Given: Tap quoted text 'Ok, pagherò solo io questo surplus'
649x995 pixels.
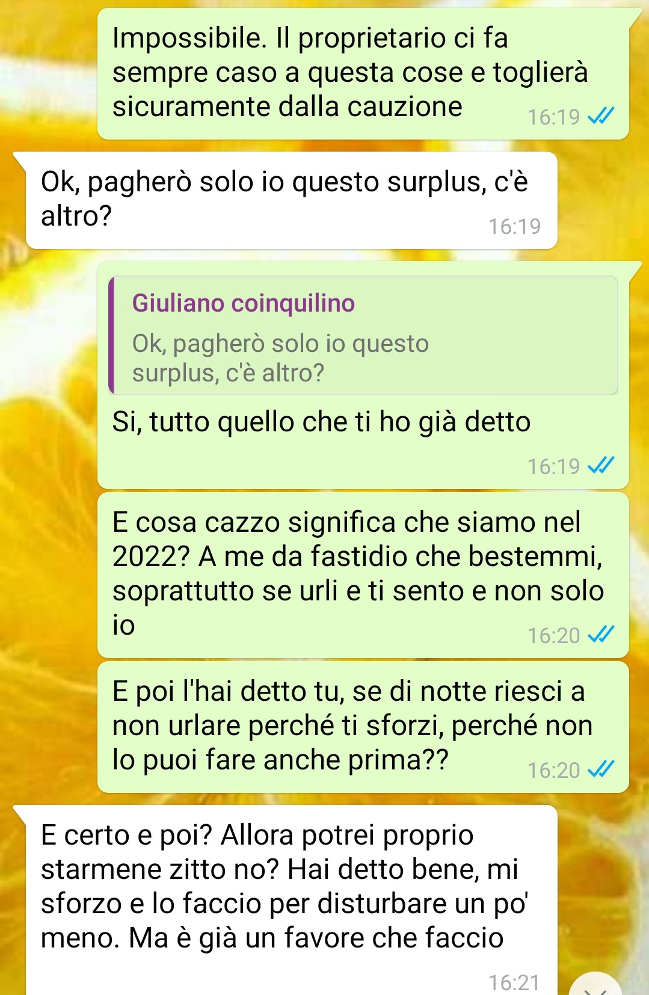Looking at the screenshot, I should tap(280, 358).
